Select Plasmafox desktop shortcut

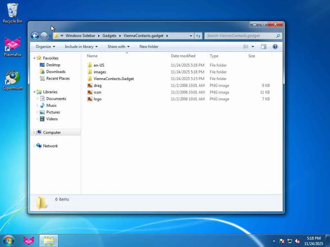(13, 47)
